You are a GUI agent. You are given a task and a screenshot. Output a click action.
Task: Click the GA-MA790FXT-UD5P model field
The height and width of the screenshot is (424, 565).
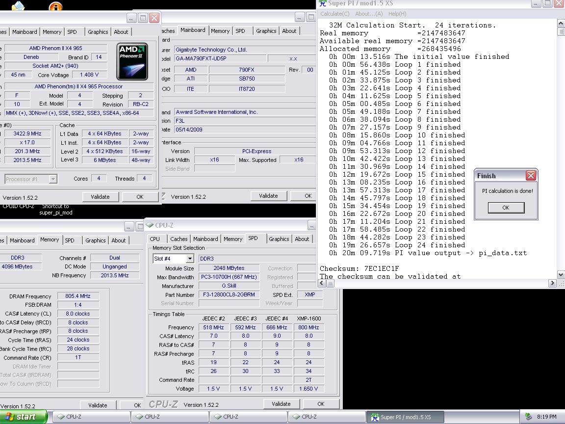point(220,58)
